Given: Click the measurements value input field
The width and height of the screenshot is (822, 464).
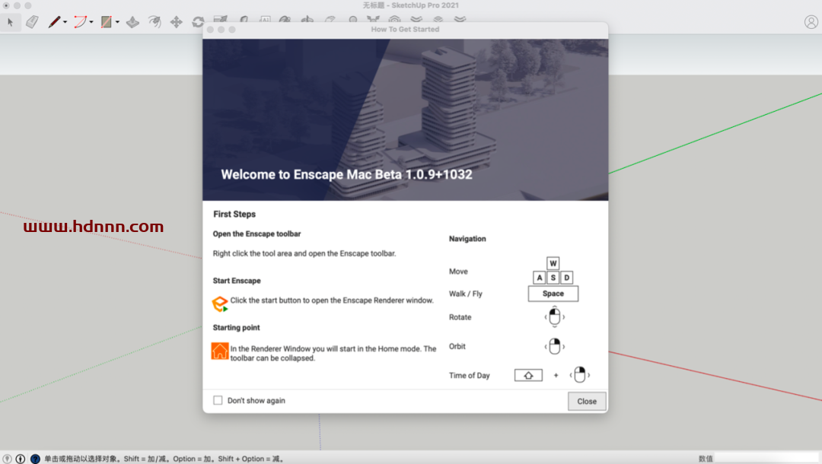Looking at the screenshot, I should click(x=767, y=458).
